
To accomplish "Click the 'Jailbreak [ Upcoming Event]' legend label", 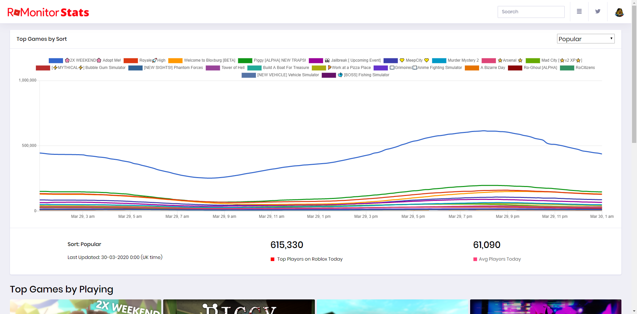I will (353, 60).
